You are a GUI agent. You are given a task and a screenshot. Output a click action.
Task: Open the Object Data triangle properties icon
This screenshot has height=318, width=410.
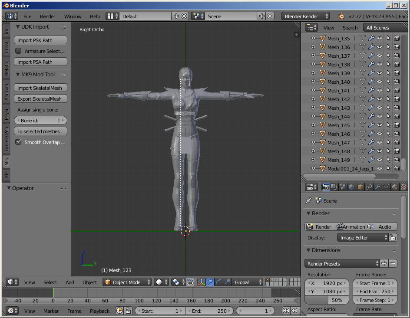(386, 187)
